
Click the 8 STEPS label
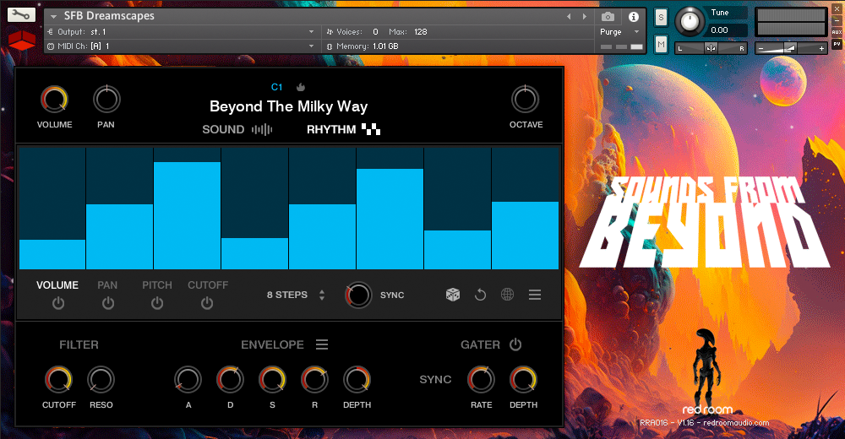point(286,295)
